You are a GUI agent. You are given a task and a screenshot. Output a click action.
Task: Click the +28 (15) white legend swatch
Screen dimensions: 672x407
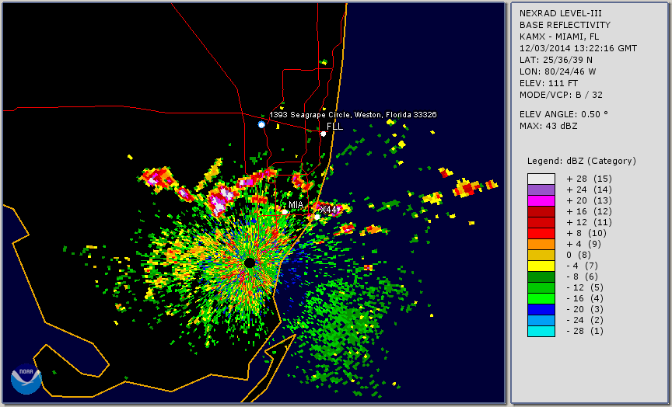(x=541, y=179)
